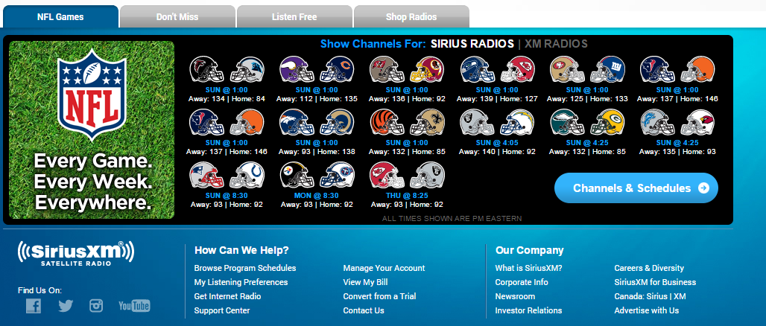766x326 pixels.
Task: Select the Green Bay Packers helmet
Action: (608, 123)
